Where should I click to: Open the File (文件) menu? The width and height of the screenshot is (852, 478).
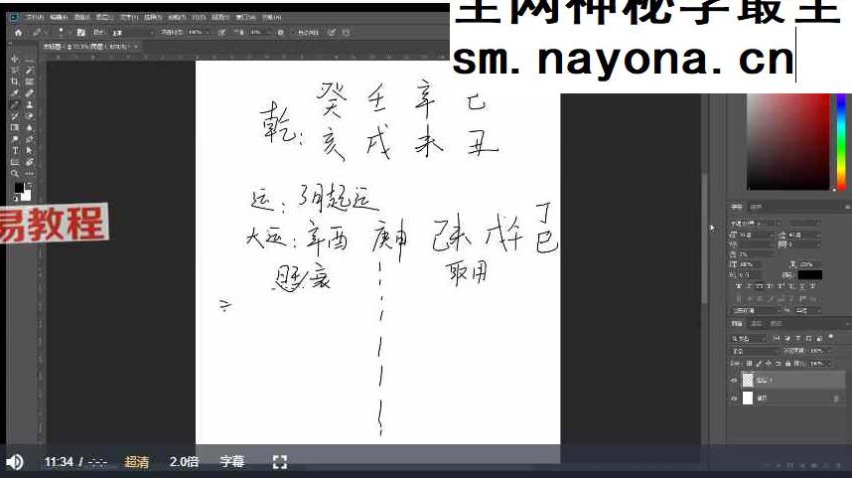point(34,18)
